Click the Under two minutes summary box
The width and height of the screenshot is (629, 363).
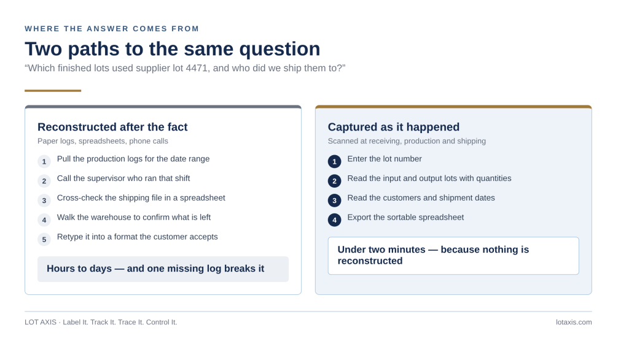tap(453, 256)
